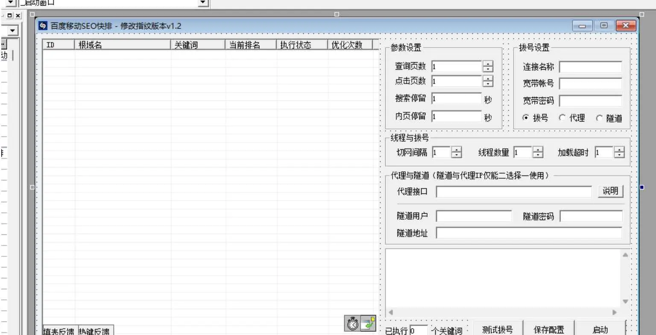Select the 隧道 radio button
This screenshot has width=656, height=335.
coord(599,118)
